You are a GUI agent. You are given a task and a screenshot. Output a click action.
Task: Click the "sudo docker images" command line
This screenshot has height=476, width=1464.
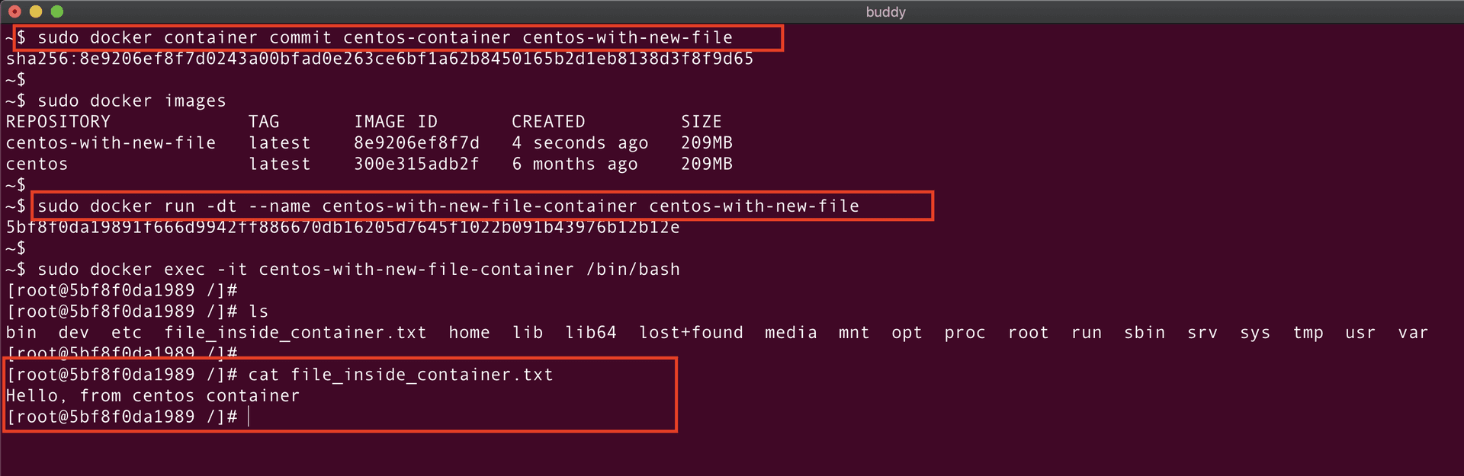131,101
